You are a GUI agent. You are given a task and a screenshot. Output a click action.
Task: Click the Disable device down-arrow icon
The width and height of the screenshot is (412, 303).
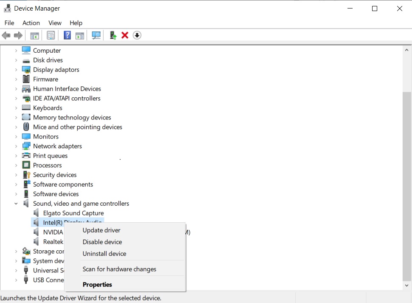137,35
